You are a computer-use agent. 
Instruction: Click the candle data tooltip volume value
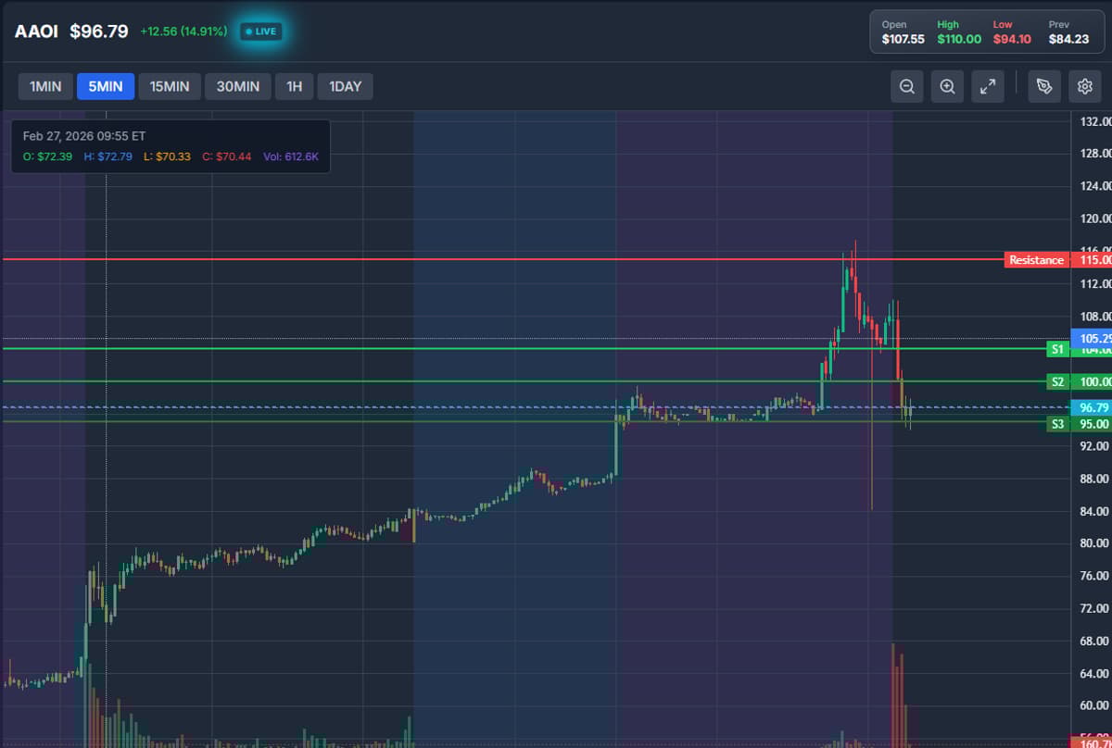pyautogui.click(x=292, y=156)
